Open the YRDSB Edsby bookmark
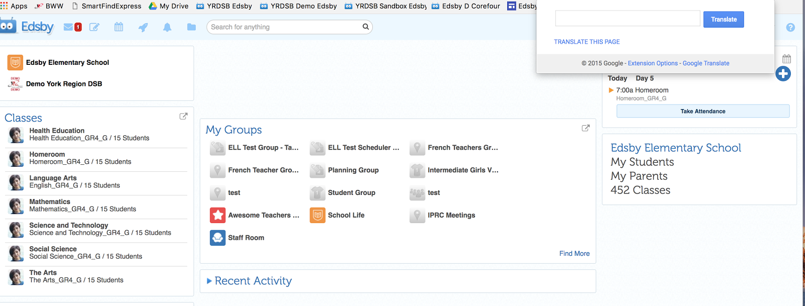This screenshot has height=306, width=805. point(224,6)
